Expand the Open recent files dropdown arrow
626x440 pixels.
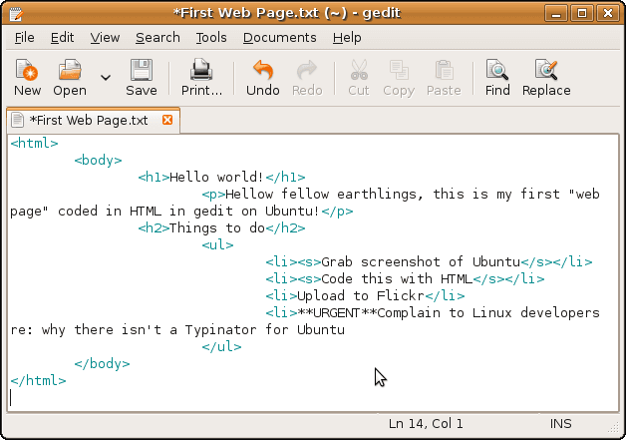point(106,77)
